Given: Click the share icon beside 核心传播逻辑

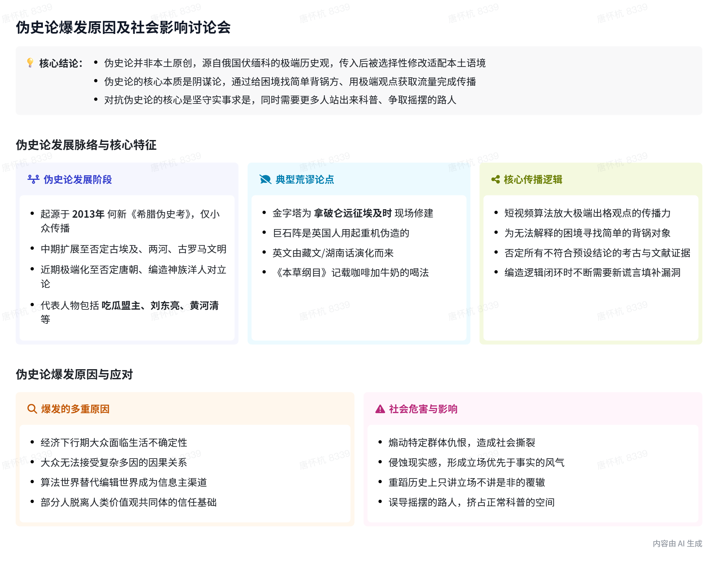Looking at the screenshot, I should click(x=495, y=179).
